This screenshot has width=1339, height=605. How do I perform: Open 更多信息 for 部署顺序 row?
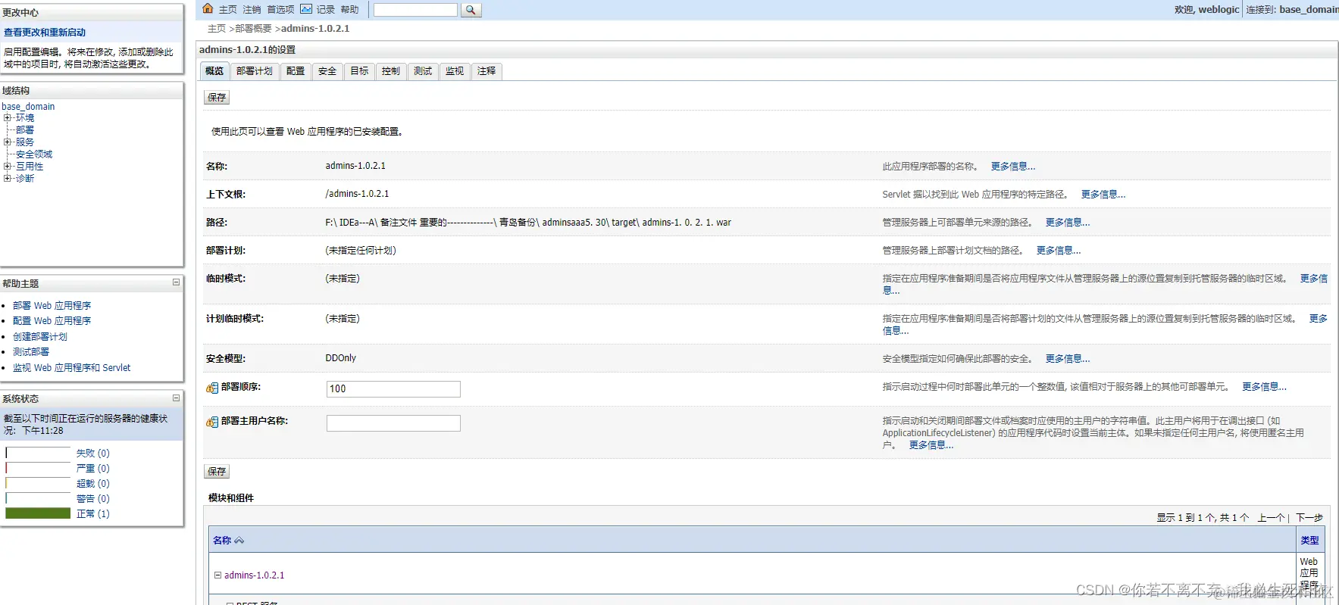click(1263, 387)
